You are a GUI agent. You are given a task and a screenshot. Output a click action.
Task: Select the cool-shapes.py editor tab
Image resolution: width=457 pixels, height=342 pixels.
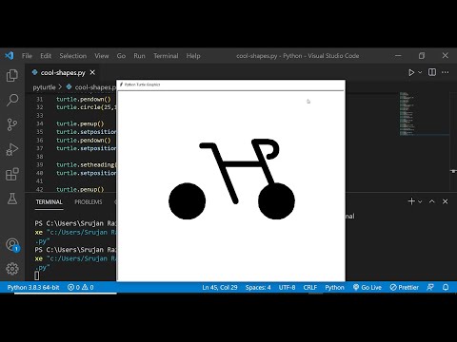63,72
